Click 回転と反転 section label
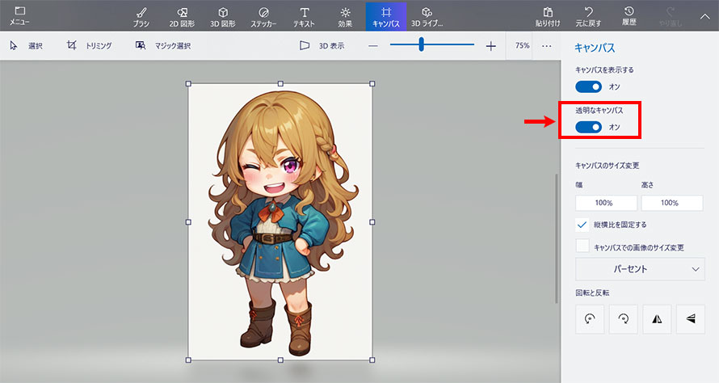Screen dimensions: 719x383 coord(592,293)
